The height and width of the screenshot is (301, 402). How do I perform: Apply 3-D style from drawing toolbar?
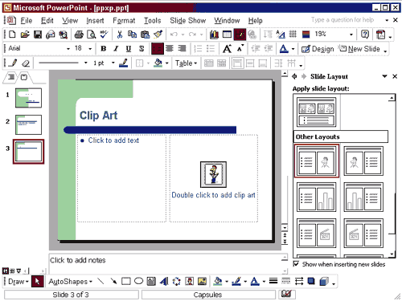point(324,281)
